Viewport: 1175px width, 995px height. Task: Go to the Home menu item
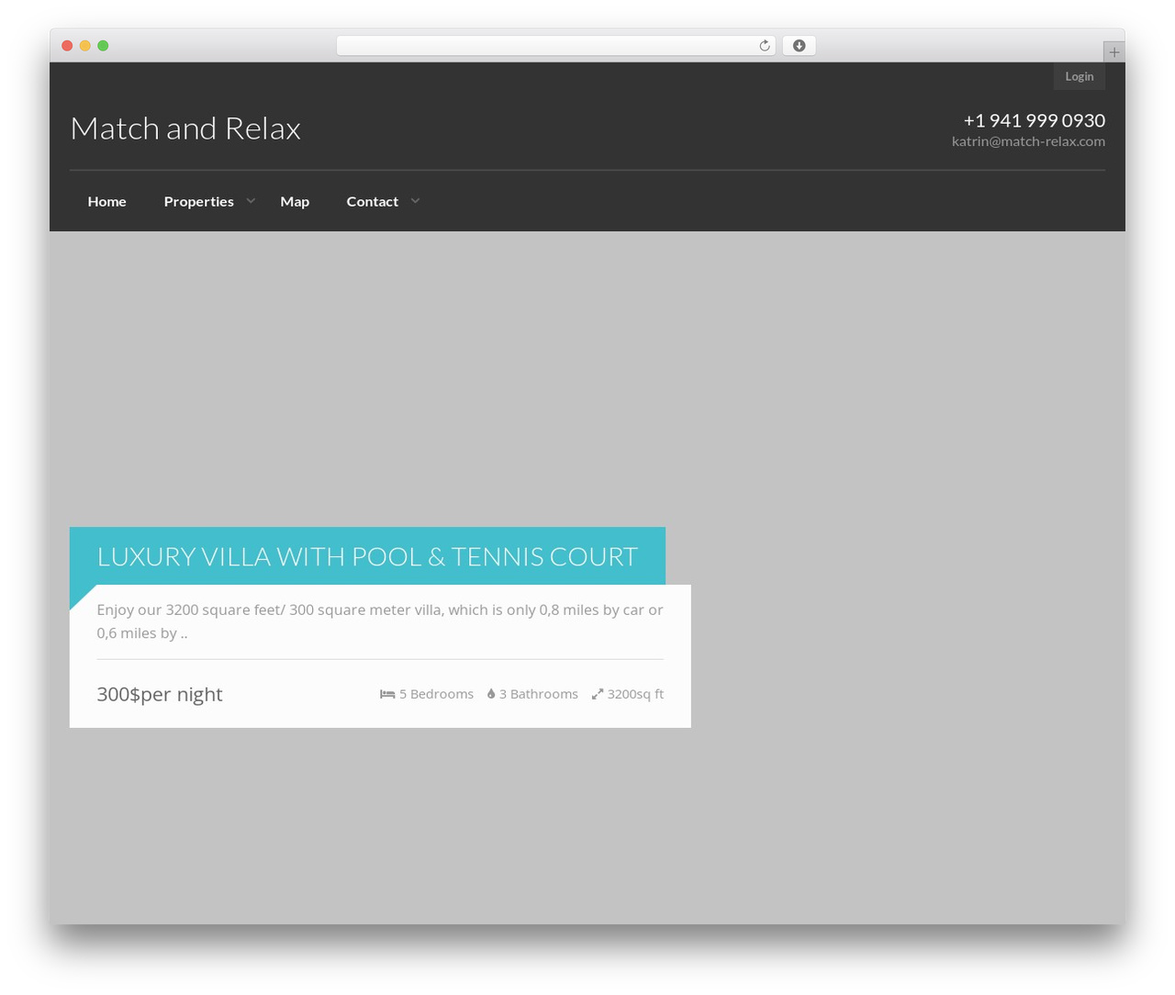tap(107, 201)
